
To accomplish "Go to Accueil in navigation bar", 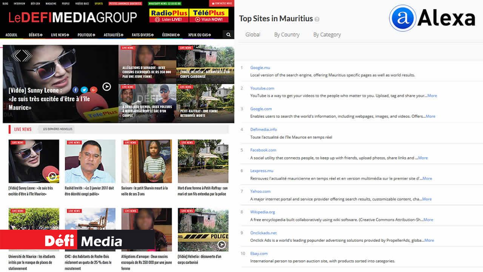I will pos(11,35).
